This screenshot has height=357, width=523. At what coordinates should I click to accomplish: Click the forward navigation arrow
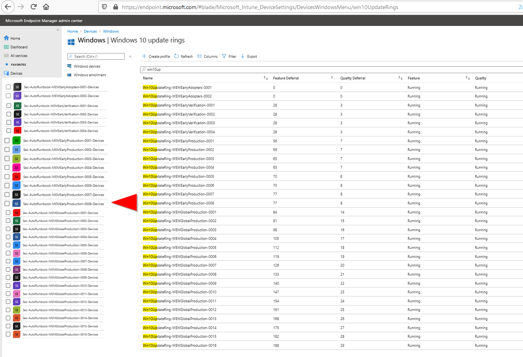[21, 7]
